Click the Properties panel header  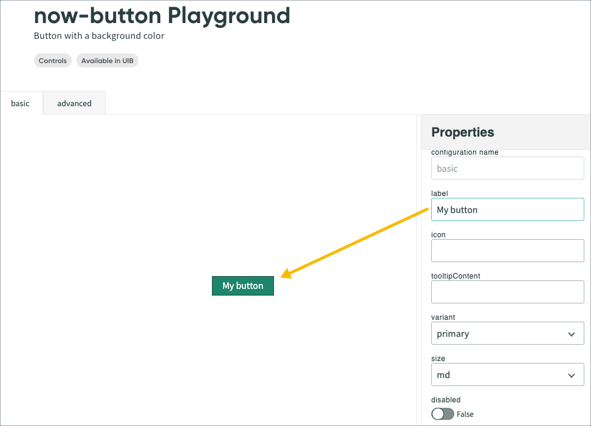tap(462, 132)
